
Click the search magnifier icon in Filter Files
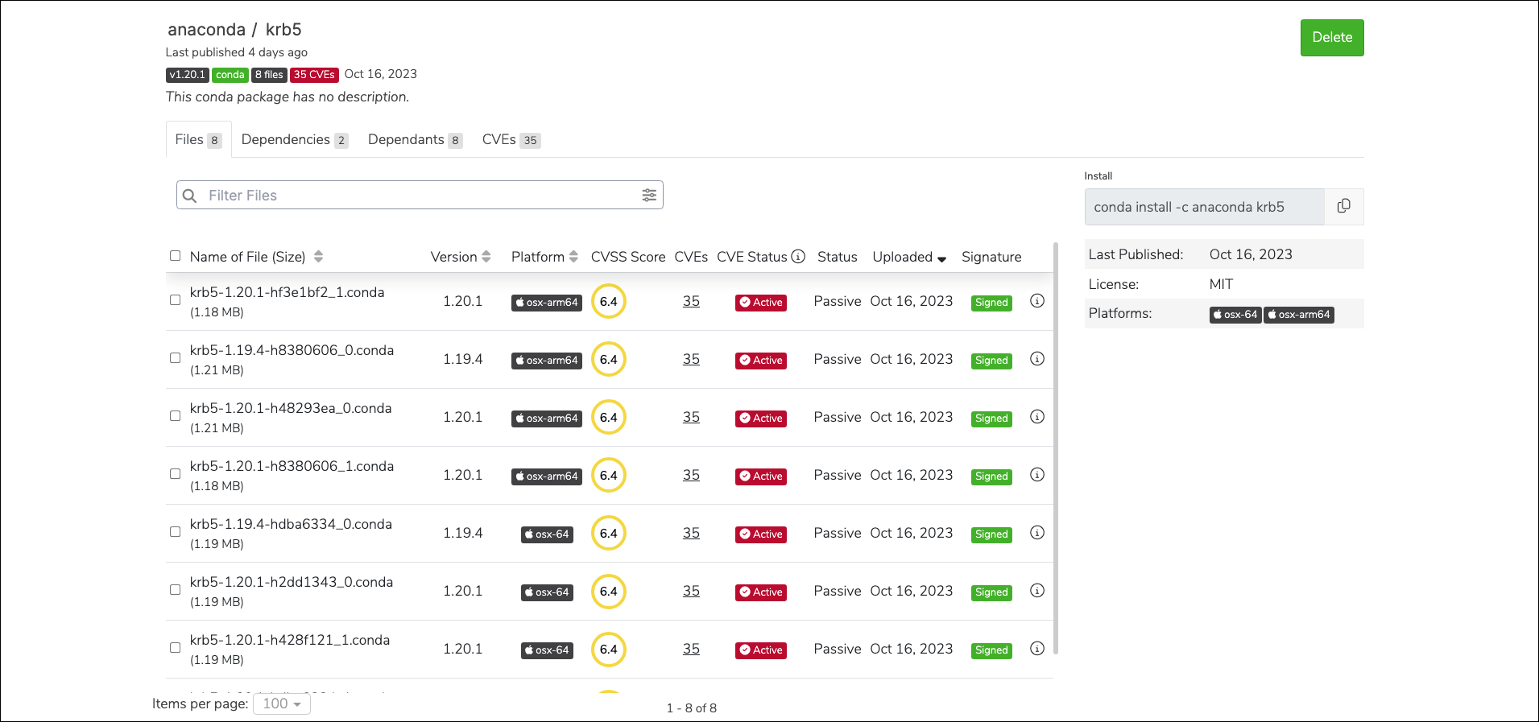tap(190, 196)
